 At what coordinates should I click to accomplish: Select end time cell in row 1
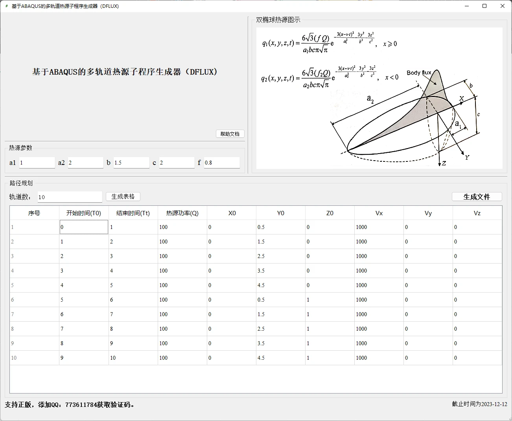(133, 227)
